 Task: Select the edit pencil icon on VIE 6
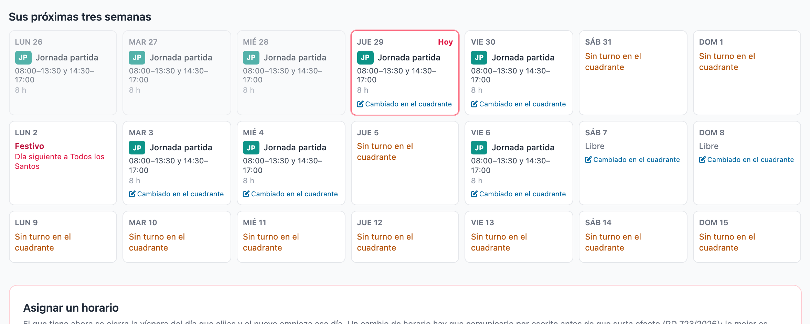(x=474, y=194)
